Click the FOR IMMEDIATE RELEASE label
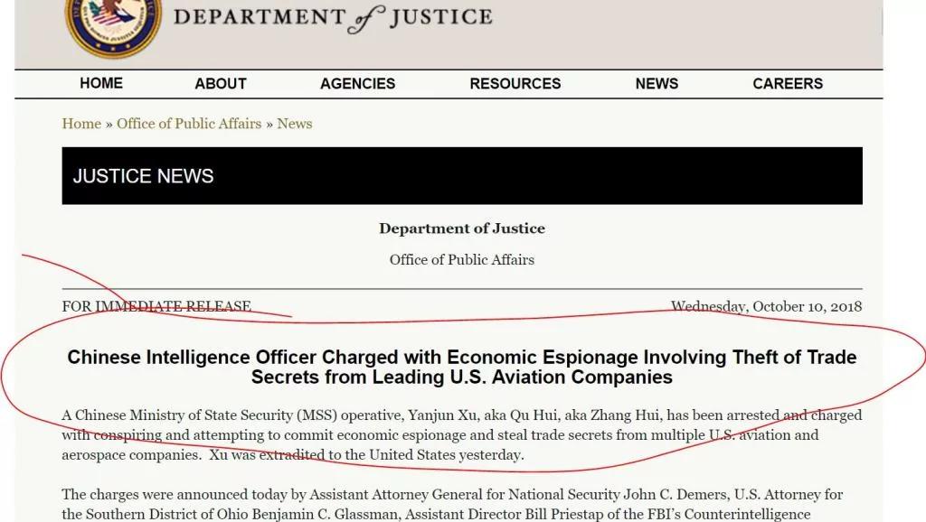The image size is (926, 522). (x=156, y=306)
